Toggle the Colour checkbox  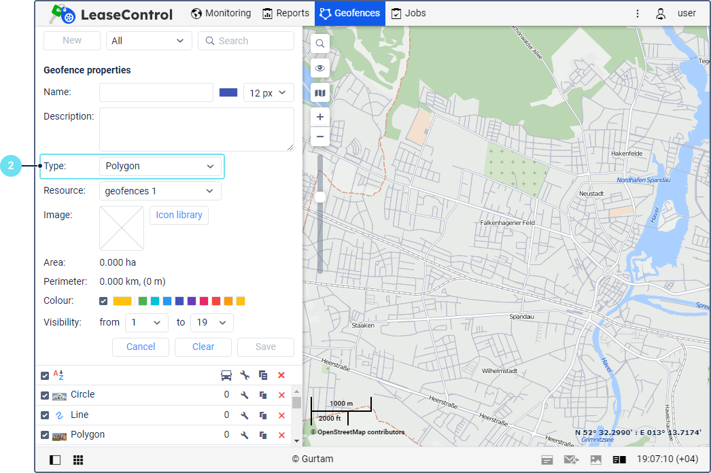(103, 301)
